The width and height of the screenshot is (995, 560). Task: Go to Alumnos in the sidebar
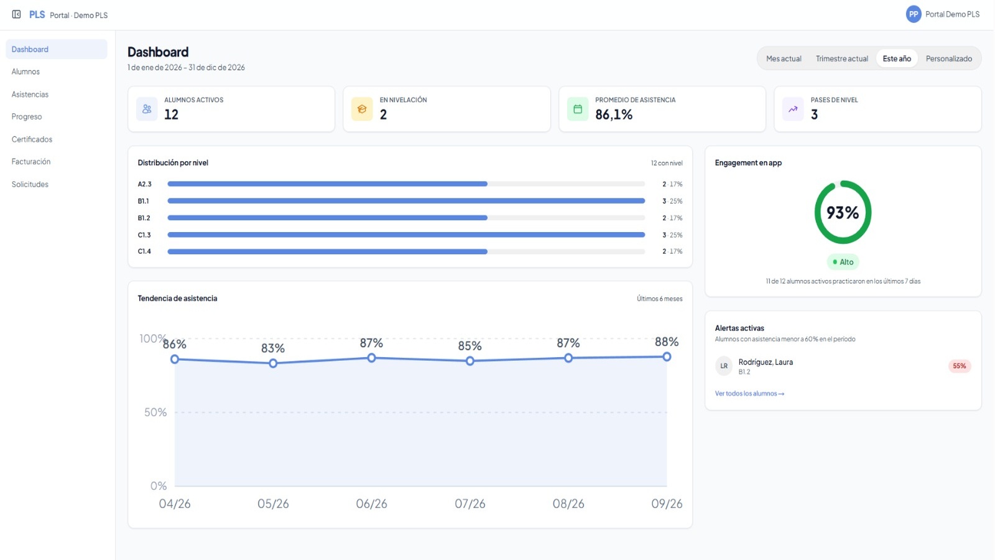pyautogui.click(x=57, y=72)
